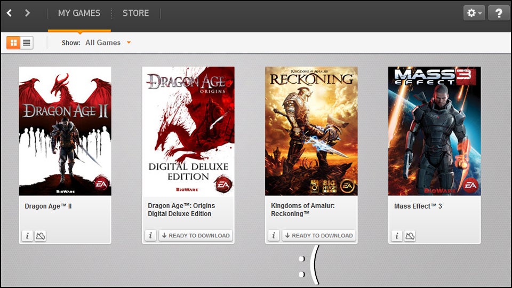Download Kingdoms of Amalur Reckoning
Screen dimensions: 512x288
pos(319,235)
